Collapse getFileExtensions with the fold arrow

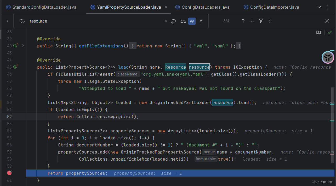point(23,46)
